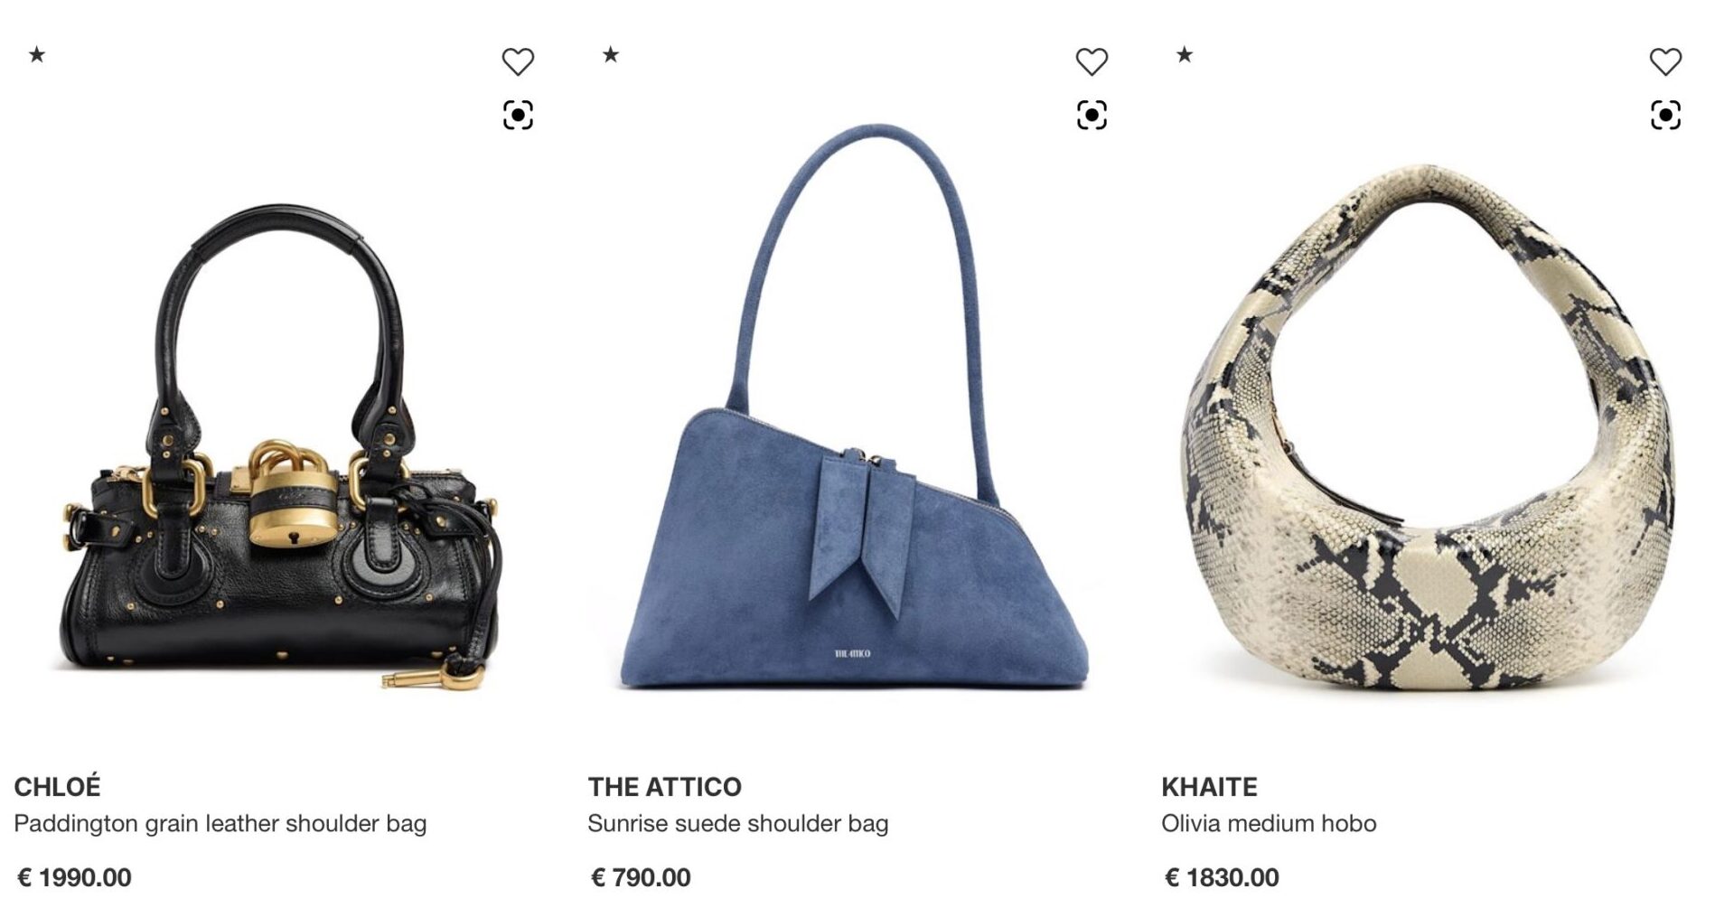1715x898 pixels.
Task: Favorite The Attico Sunrise bag with heart
Action: [1092, 61]
